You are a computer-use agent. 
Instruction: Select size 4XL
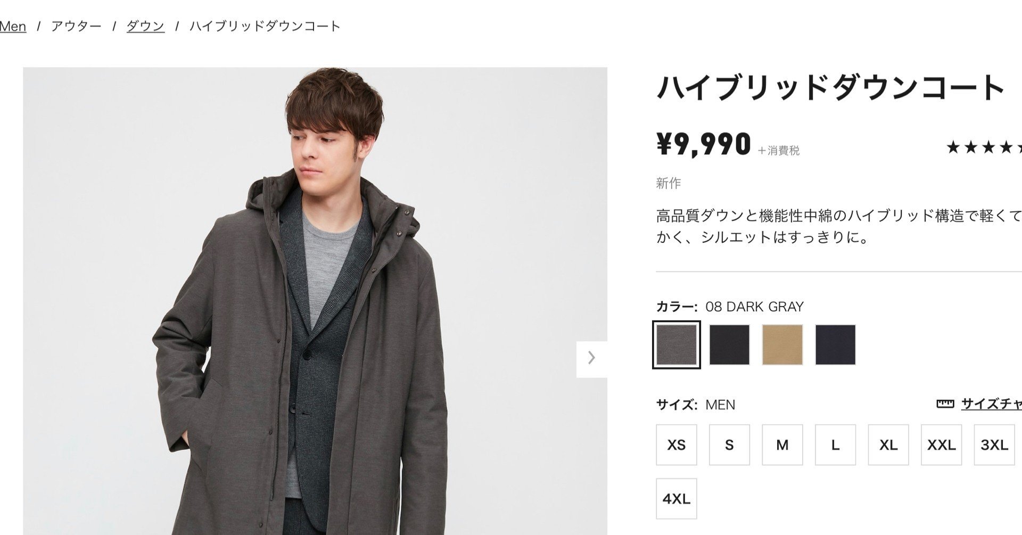click(x=675, y=498)
